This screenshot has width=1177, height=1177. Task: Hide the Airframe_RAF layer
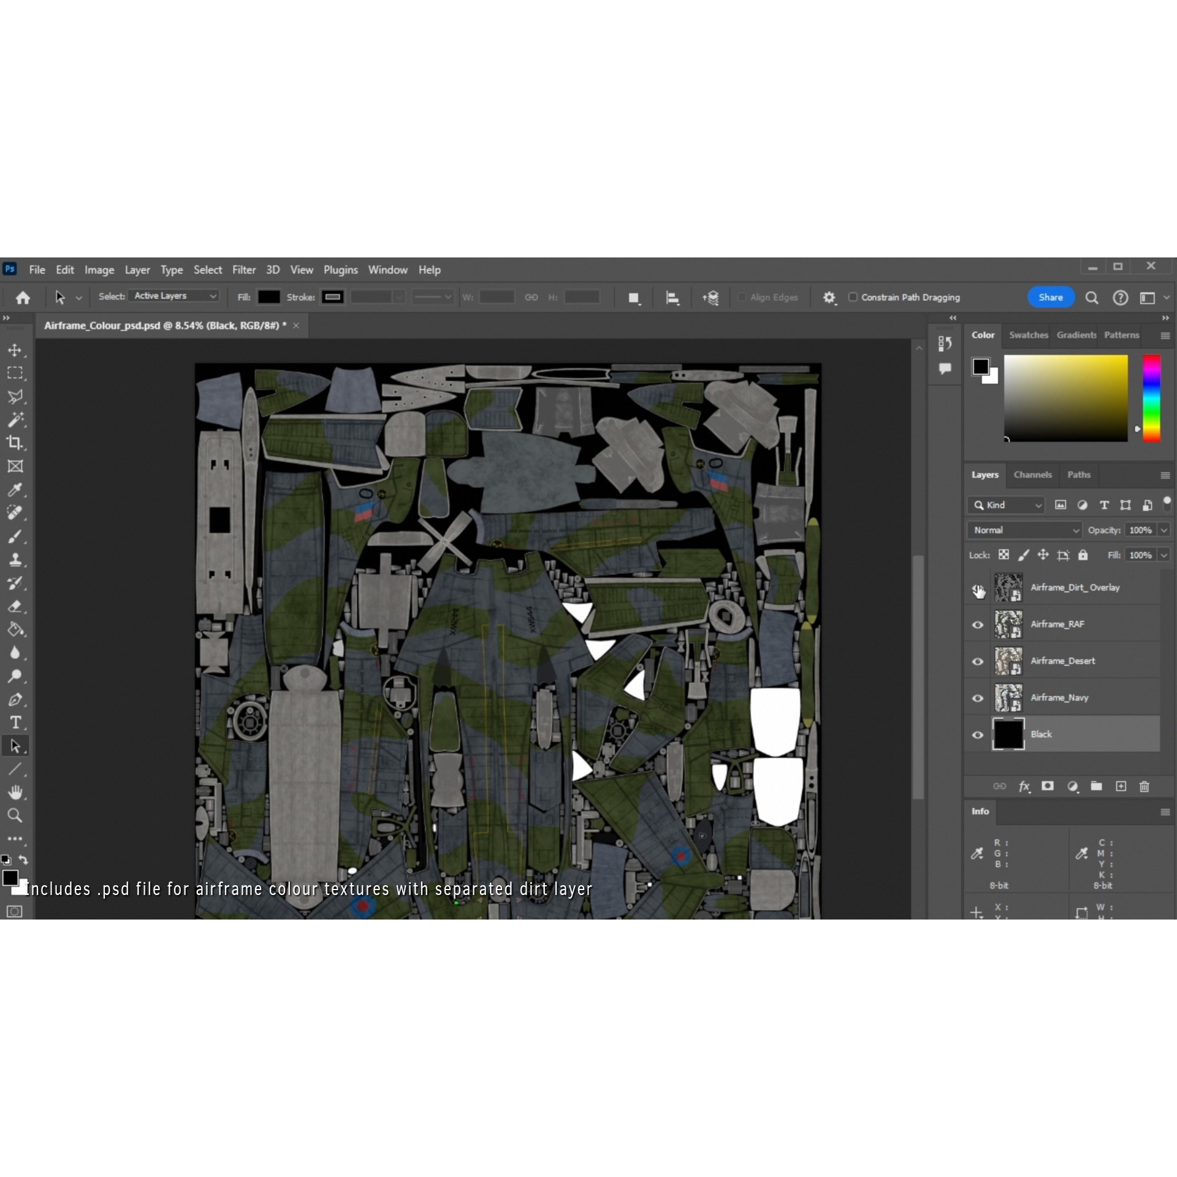tap(978, 625)
